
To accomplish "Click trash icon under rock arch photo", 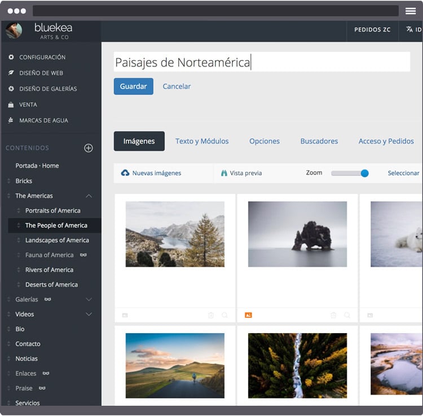I will (x=333, y=315).
